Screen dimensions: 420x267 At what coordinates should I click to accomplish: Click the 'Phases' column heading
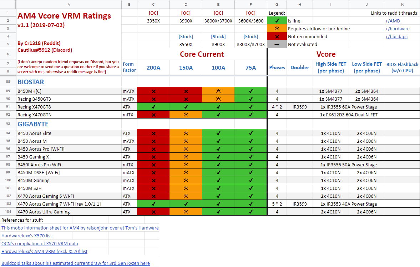click(x=277, y=67)
